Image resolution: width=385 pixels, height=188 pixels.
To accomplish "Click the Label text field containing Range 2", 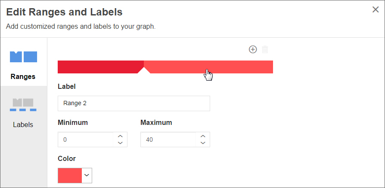I will (x=134, y=103).
